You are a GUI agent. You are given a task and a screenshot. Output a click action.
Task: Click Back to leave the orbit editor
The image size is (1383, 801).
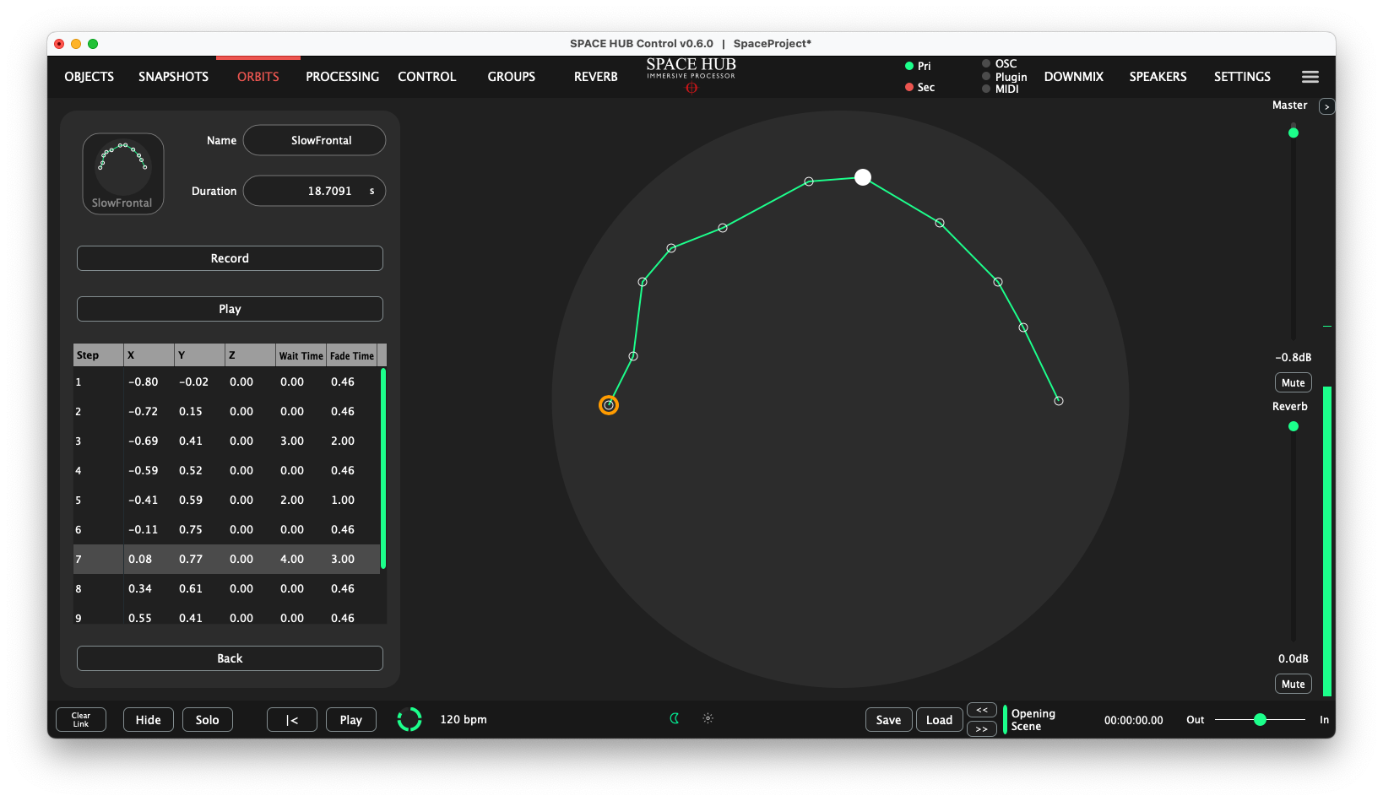click(x=229, y=658)
